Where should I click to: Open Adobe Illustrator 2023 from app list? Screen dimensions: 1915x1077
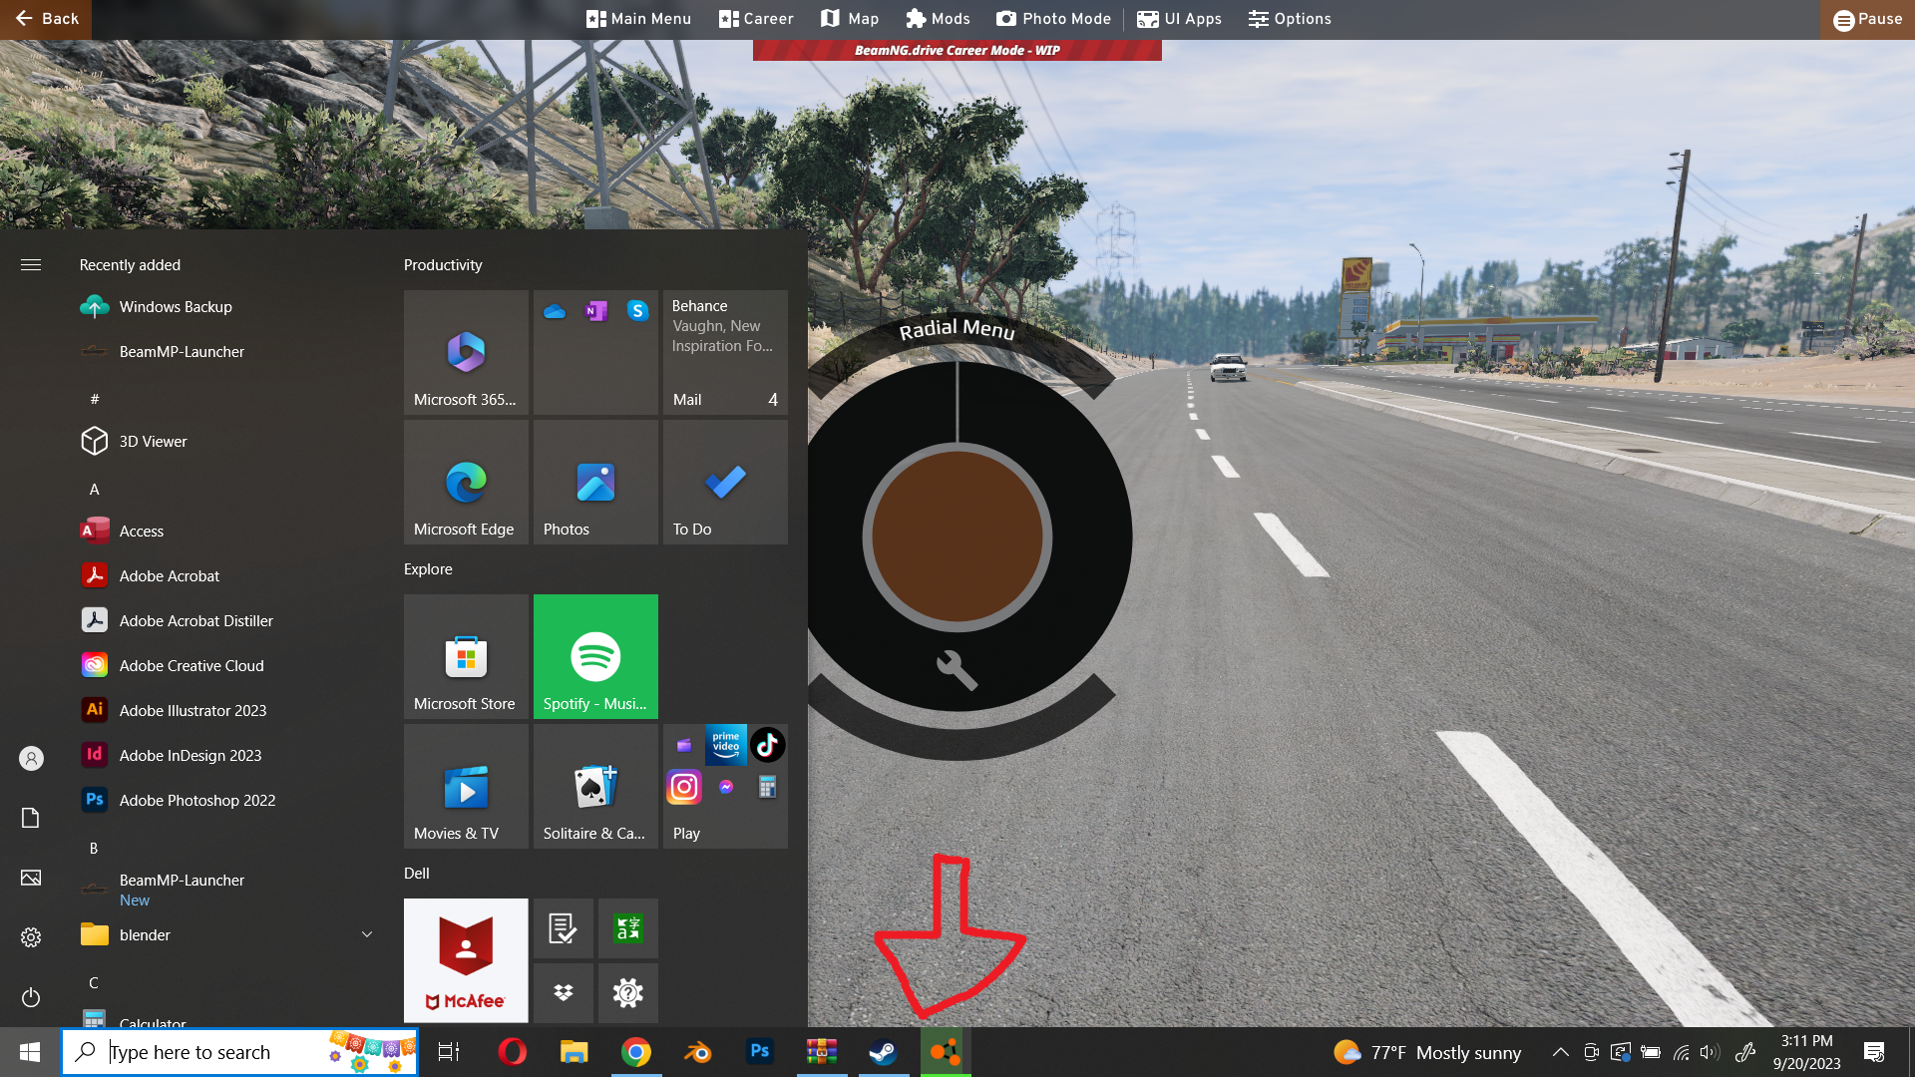(x=192, y=710)
